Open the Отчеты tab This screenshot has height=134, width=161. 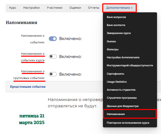point(94,8)
